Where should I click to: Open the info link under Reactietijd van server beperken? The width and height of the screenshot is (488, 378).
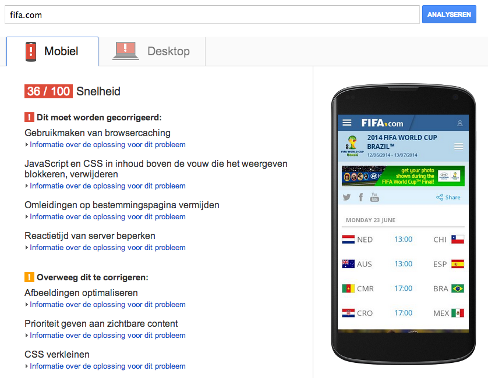coord(107,247)
